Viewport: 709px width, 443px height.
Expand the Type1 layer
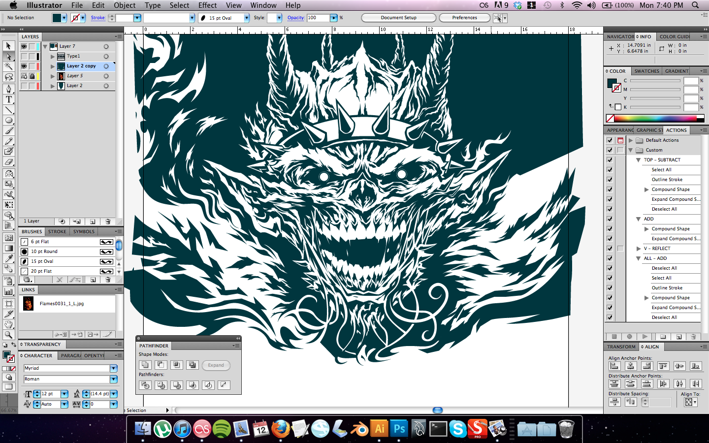click(x=53, y=56)
